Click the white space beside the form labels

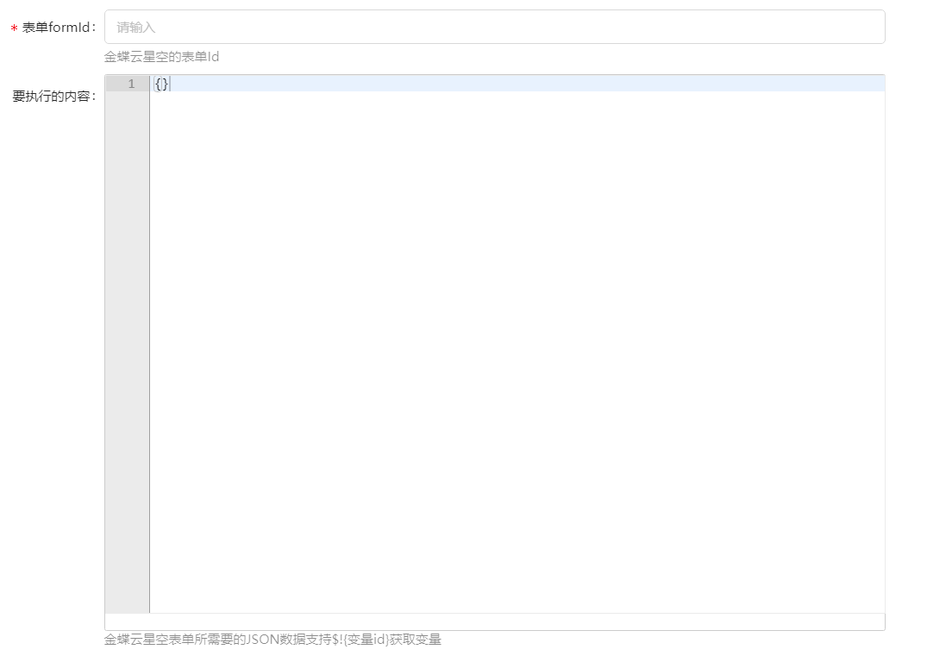(x=52, y=345)
